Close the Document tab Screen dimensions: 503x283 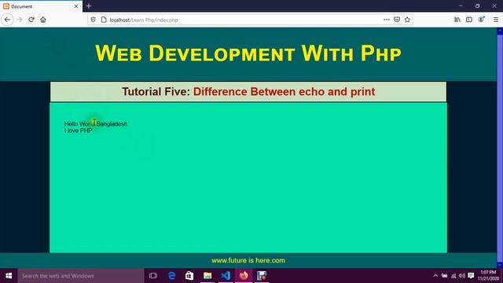click(x=76, y=6)
